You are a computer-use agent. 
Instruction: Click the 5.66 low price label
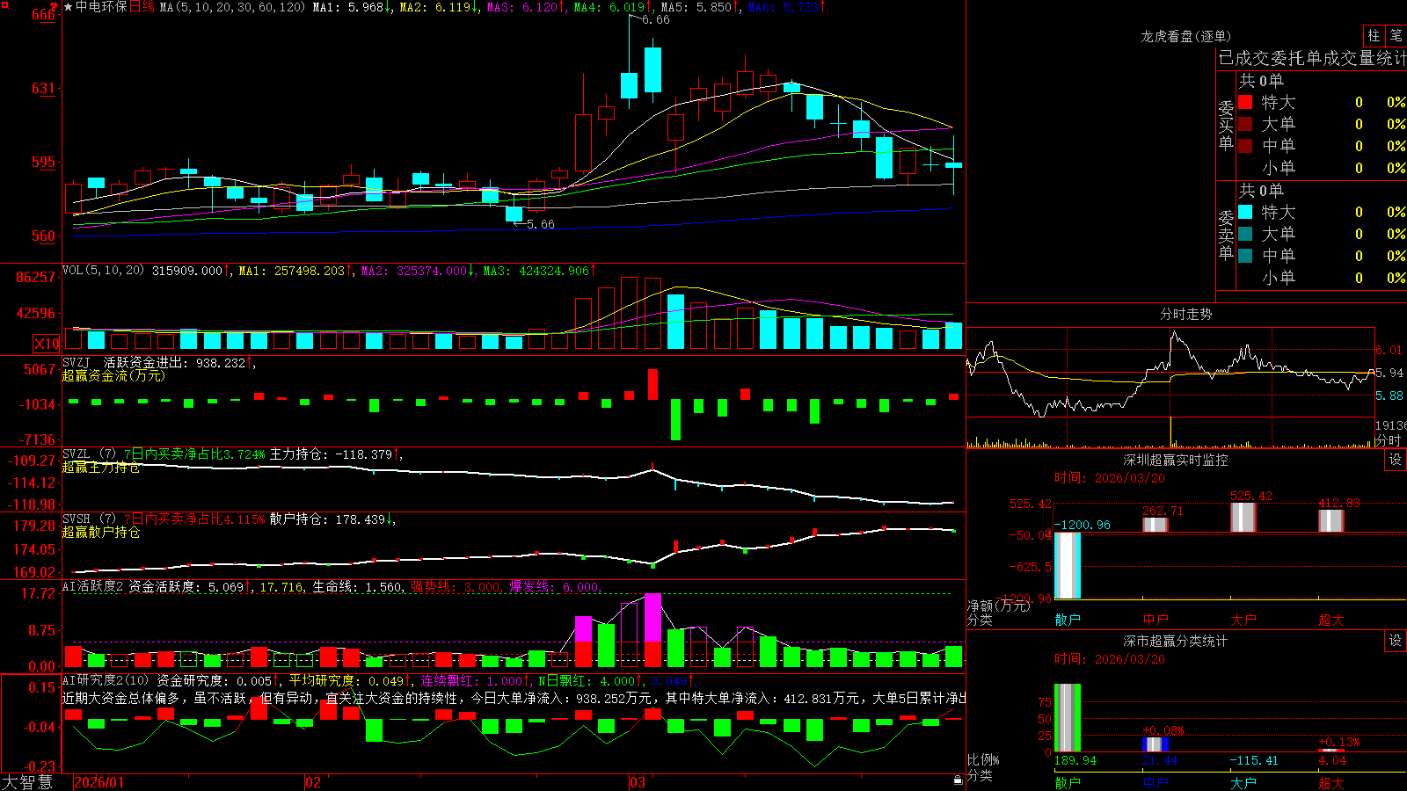point(541,224)
